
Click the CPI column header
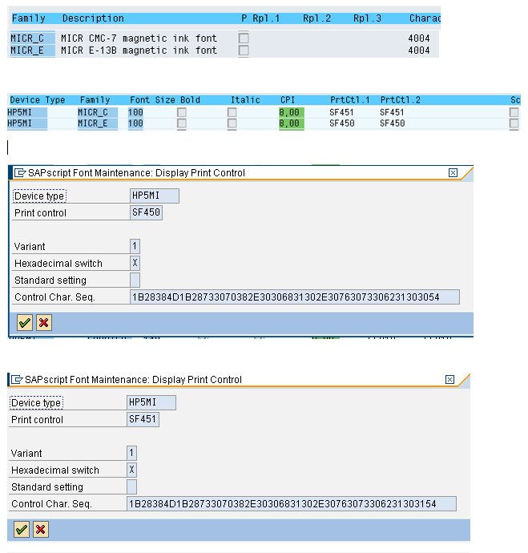[x=287, y=100]
